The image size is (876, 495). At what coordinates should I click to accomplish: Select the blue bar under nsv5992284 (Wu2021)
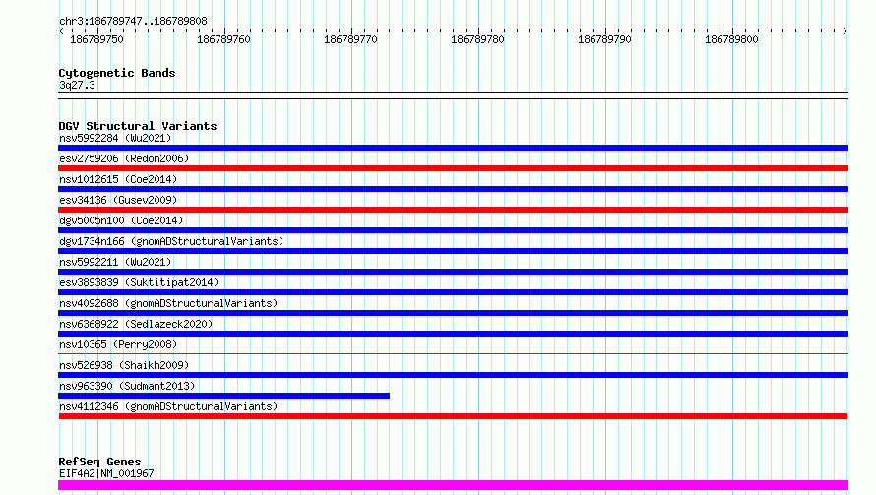[453, 148]
